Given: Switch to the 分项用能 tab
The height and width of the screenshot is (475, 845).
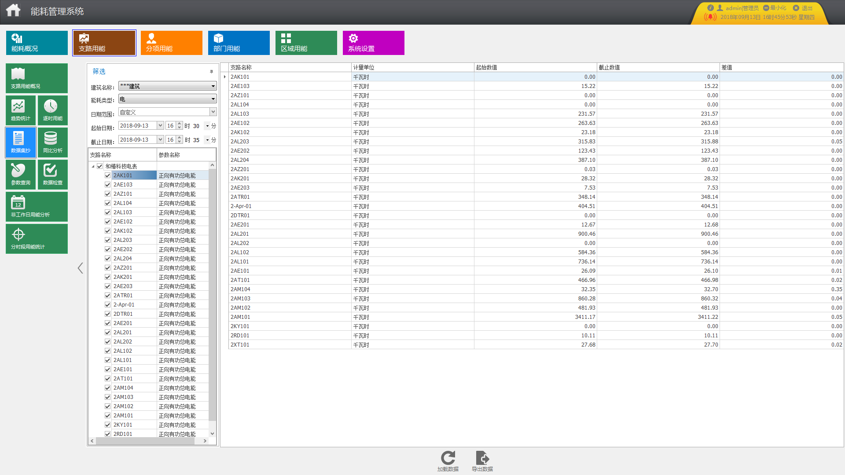Looking at the screenshot, I should 171,43.
